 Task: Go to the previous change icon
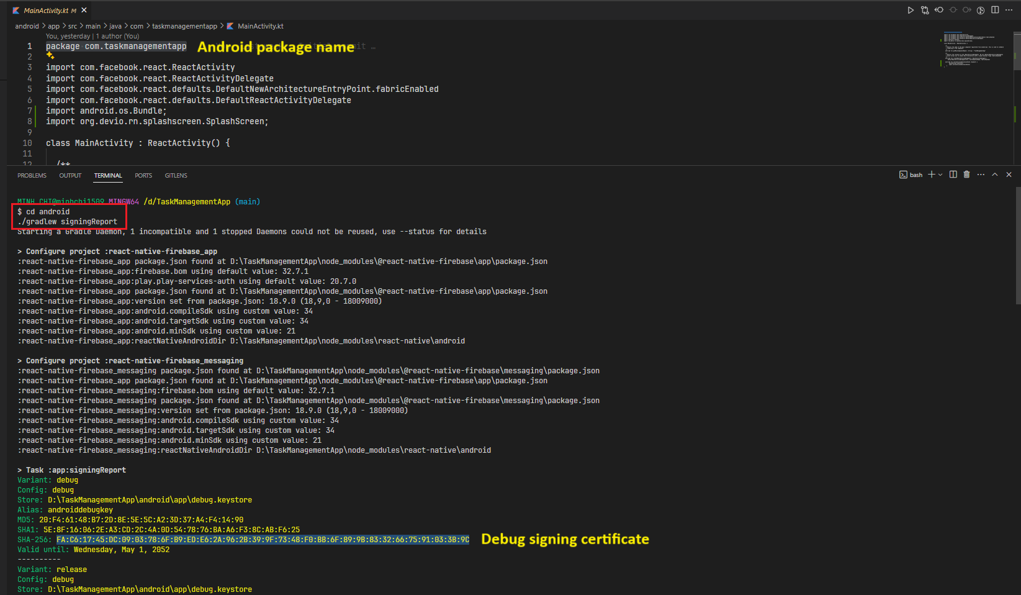939,10
